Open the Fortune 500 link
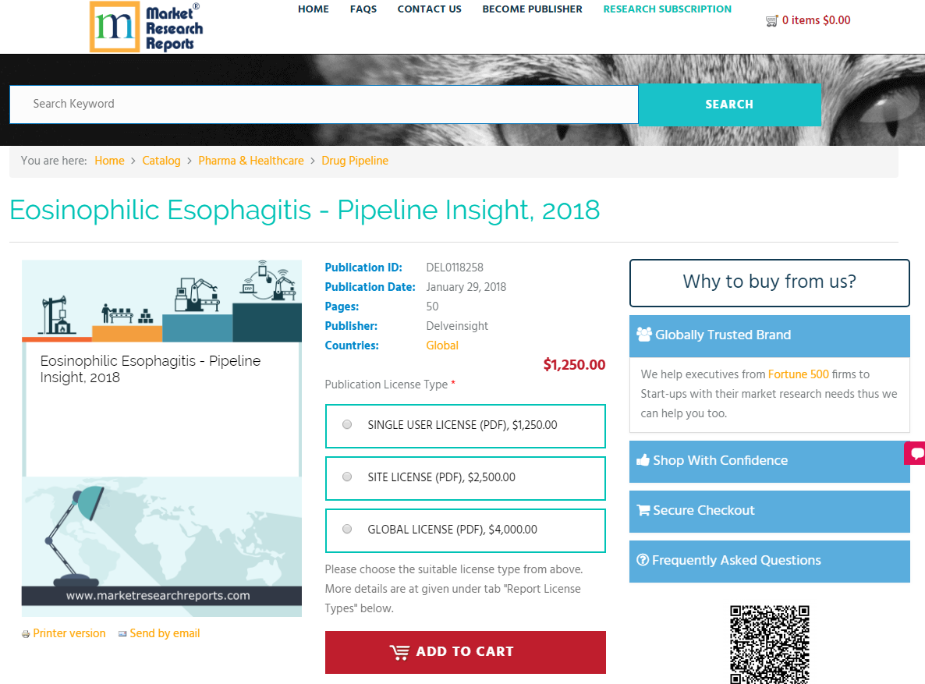The width and height of the screenshot is (925, 684). 798,374
